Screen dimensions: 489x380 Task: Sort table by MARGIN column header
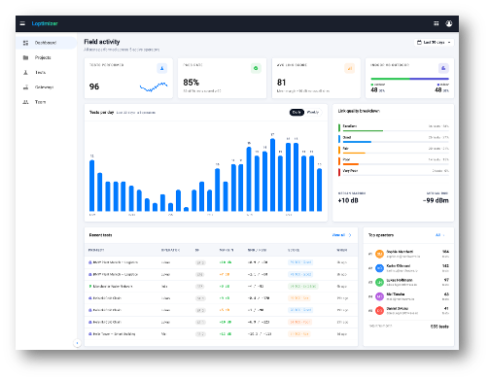pyautogui.click(x=227, y=250)
